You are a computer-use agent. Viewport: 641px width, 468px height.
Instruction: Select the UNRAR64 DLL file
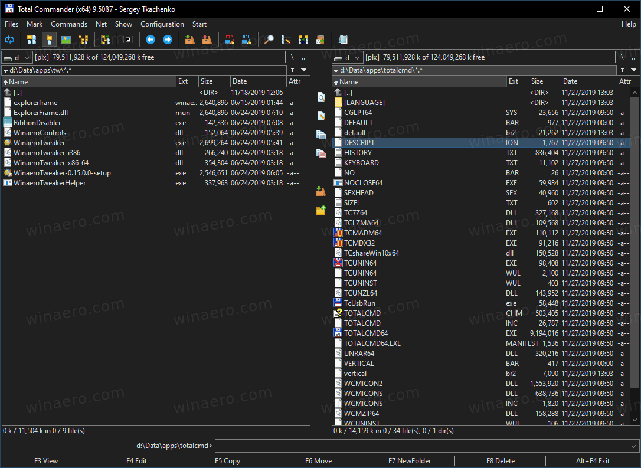(x=482, y=353)
